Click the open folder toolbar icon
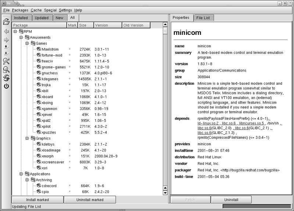 6,22
